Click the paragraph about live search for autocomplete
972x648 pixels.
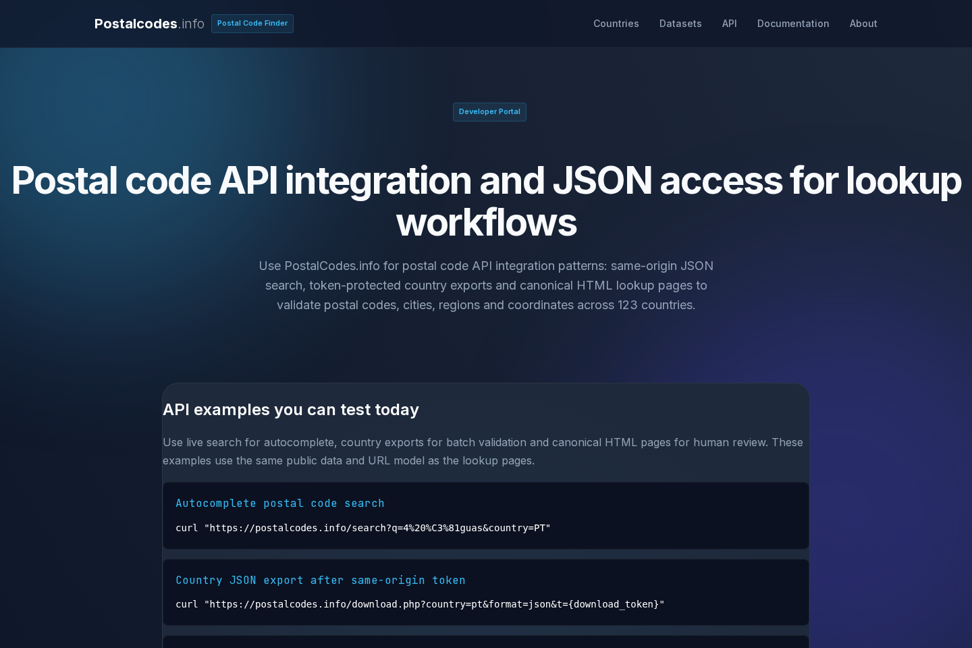click(483, 452)
